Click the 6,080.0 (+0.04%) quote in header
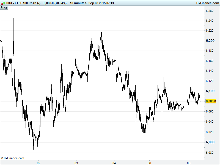Screen dimensions: 220x165 [55, 3]
